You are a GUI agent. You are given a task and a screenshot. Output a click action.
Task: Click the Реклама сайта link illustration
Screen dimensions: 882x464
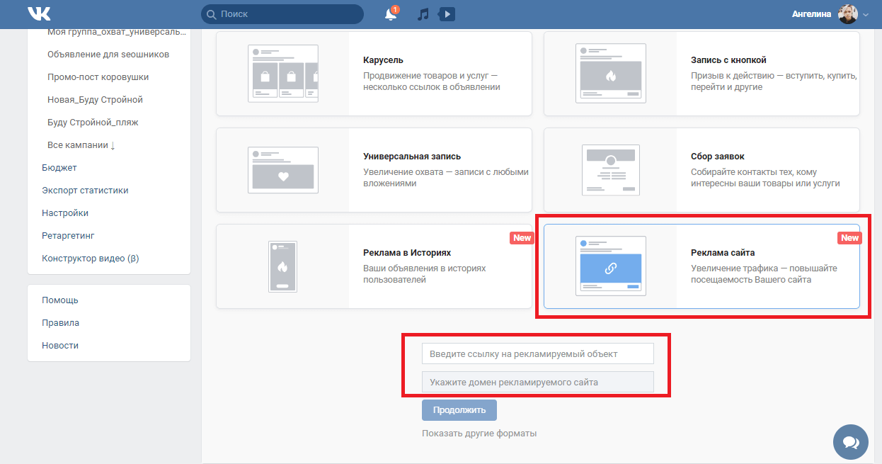611,266
